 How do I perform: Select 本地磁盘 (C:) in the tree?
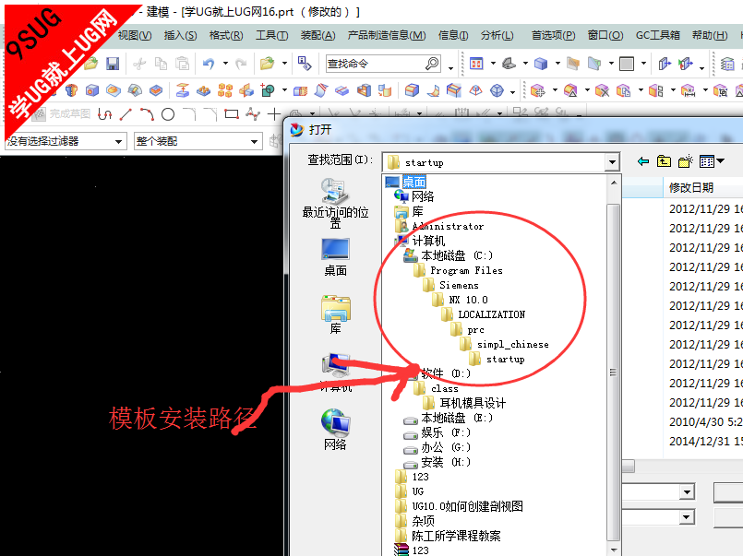[x=457, y=256]
